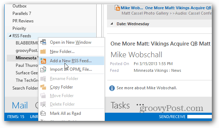Click the RSS item icon beside Mike Wob... message
The width and height of the screenshot is (219, 128).
click(x=117, y=8)
